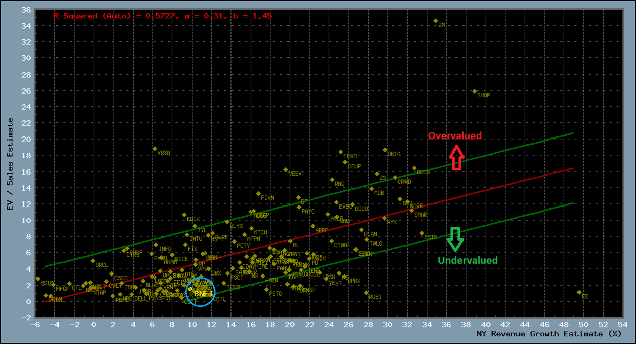Click the "EQIX" ticker label

tap(194, 219)
